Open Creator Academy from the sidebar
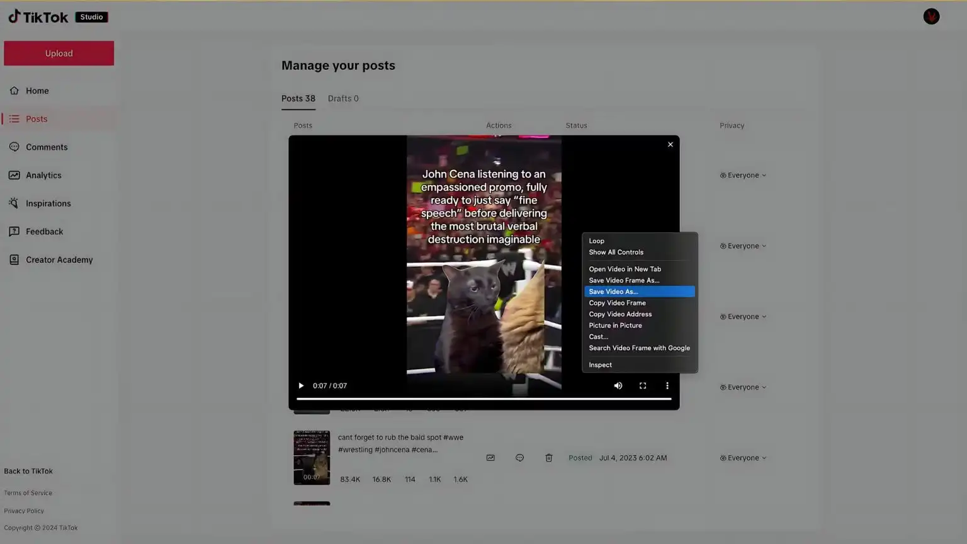The image size is (967, 544). 59,260
